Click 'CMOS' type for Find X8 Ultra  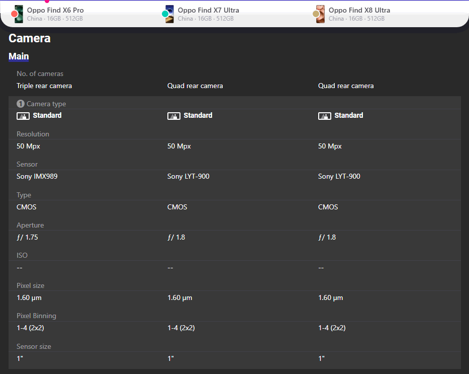click(328, 207)
